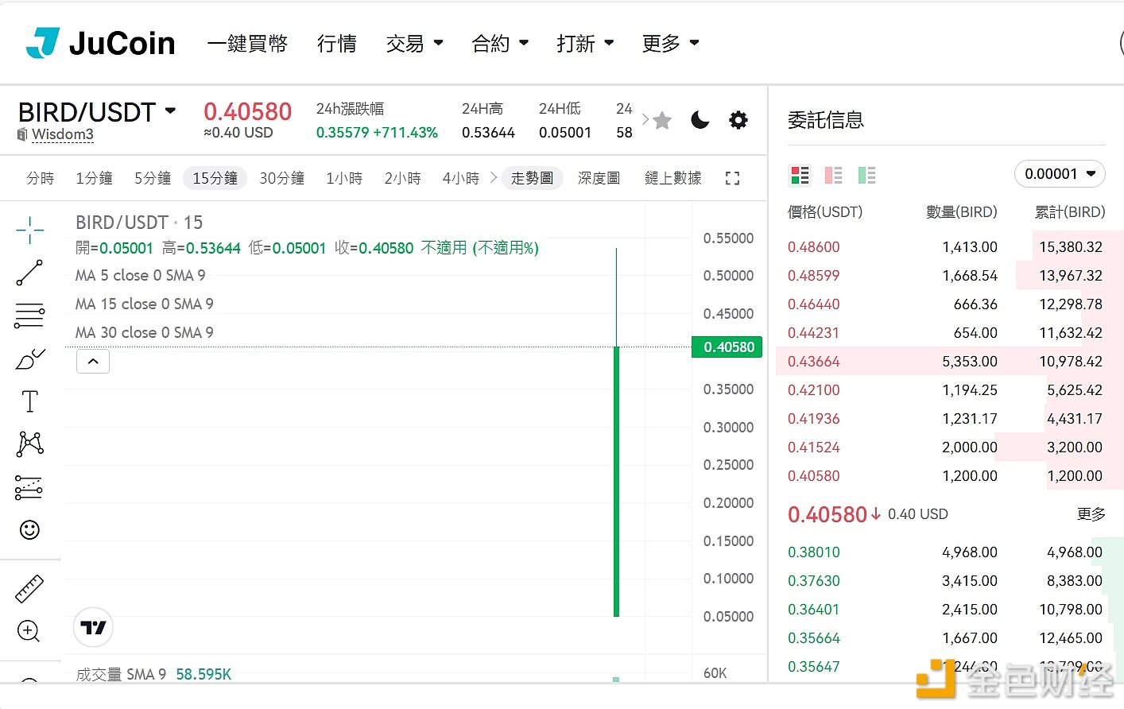Screen dimensions: 1124x709
Task: Show both bids and asks order book view
Action: tap(800, 175)
